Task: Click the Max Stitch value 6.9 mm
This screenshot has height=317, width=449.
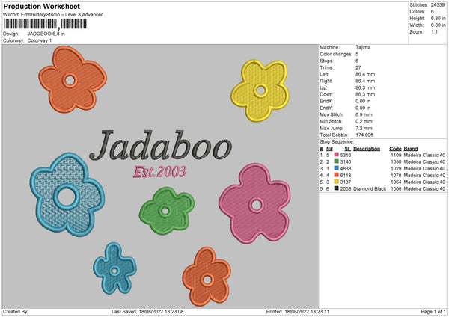Action: click(x=364, y=114)
